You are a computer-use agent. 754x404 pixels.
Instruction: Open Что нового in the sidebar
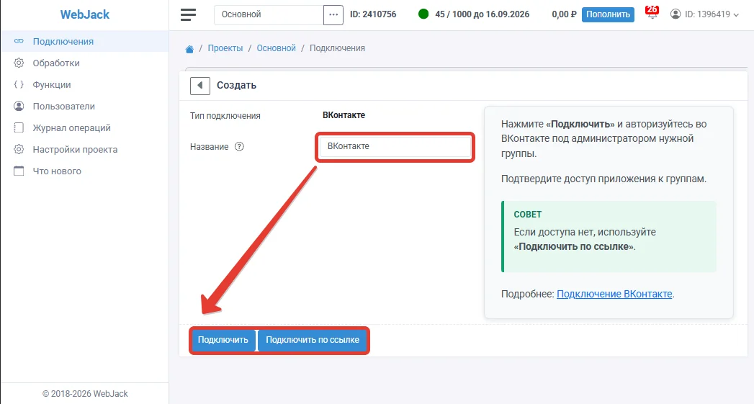pos(85,171)
